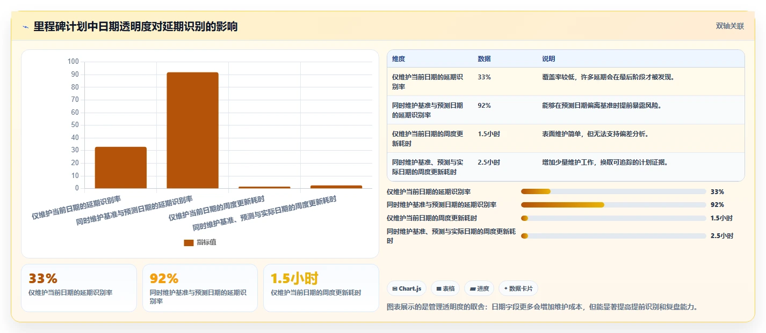Viewport: 766px width, 333px height.
Task: Click the footer note starting 图表展示的是管理透明度的取舍
Action: pos(542,307)
